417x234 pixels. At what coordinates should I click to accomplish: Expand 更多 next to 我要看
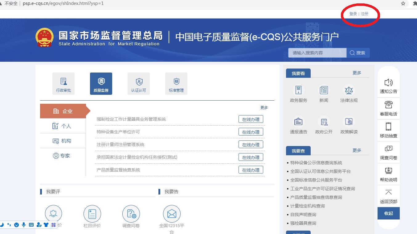[x=357, y=73]
